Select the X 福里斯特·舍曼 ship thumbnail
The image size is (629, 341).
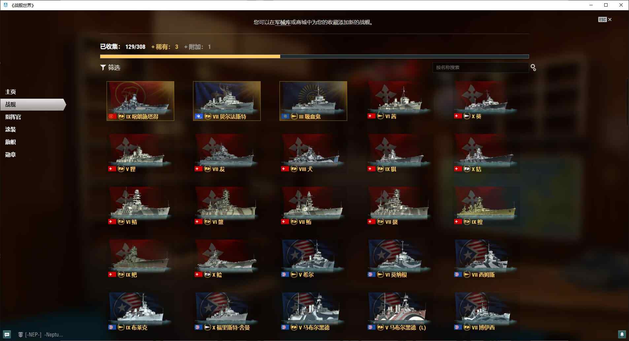[x=227, y=312]
